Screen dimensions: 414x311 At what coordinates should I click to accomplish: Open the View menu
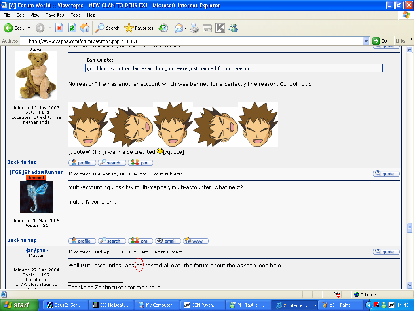pos(35,15)
